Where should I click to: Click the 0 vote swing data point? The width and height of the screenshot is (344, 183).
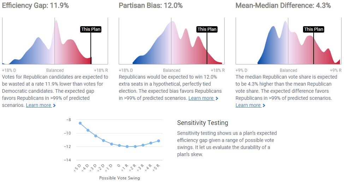click(119, 145)
